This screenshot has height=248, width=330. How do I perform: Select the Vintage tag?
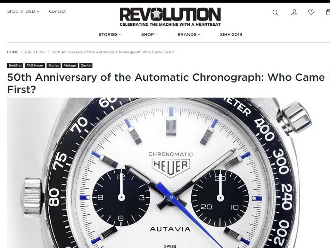point(70,65)
